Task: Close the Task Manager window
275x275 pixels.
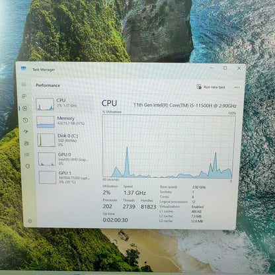Action: [239, 68]
